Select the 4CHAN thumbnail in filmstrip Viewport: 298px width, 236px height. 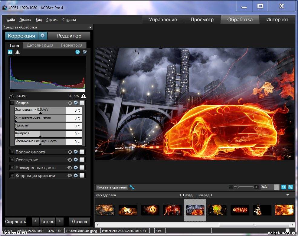[240, 210]
